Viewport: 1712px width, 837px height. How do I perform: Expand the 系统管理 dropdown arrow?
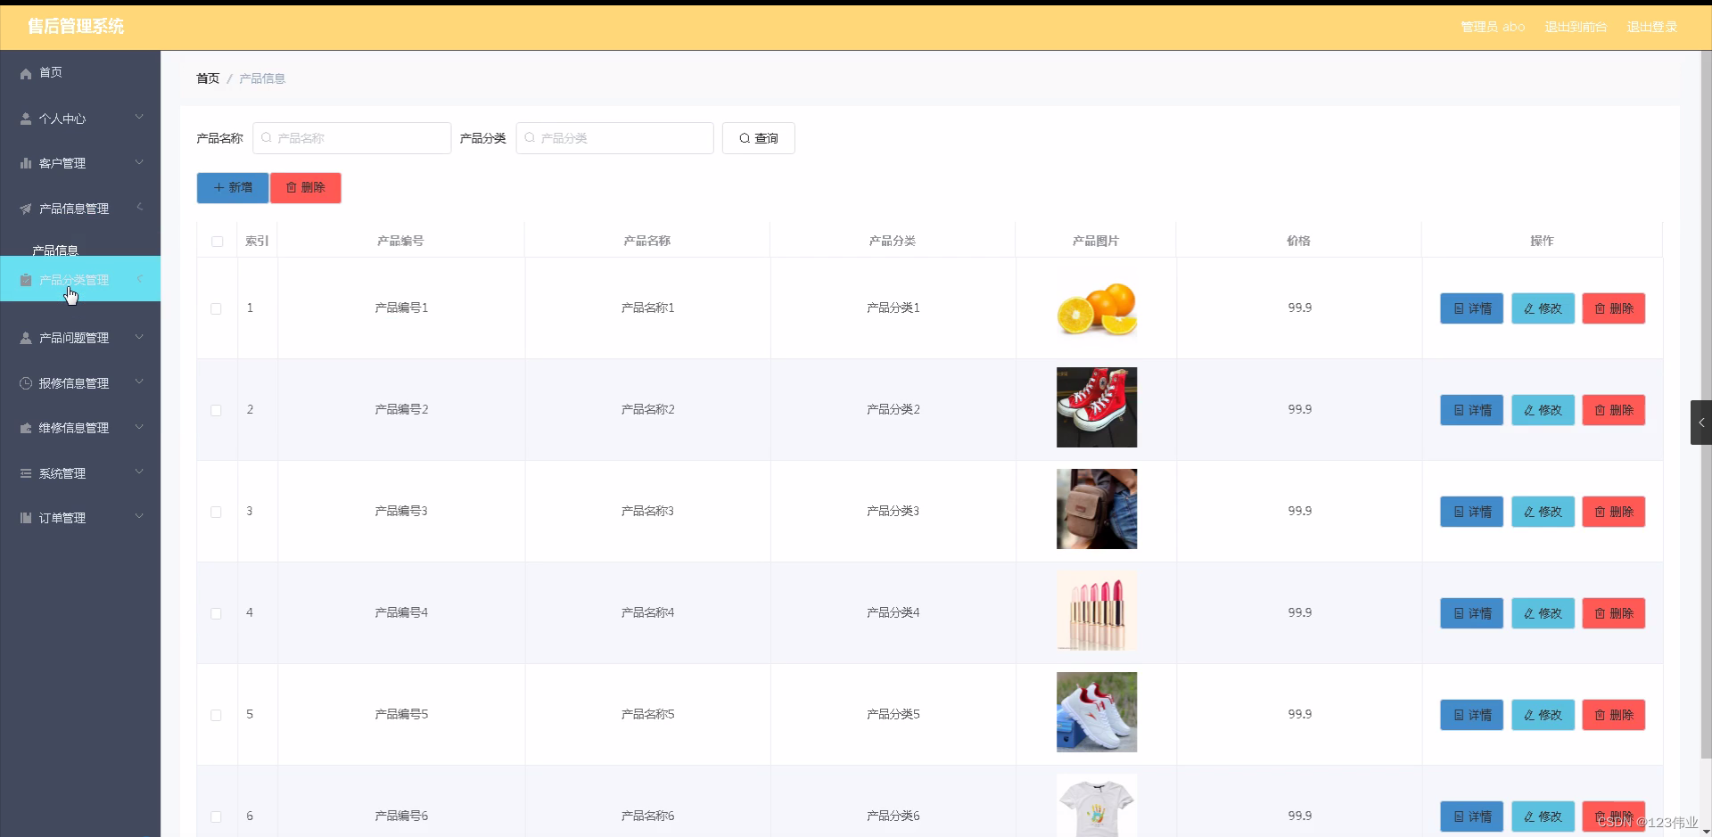pos(139,472)
